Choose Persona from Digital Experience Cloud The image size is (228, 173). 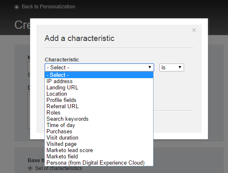99,163
